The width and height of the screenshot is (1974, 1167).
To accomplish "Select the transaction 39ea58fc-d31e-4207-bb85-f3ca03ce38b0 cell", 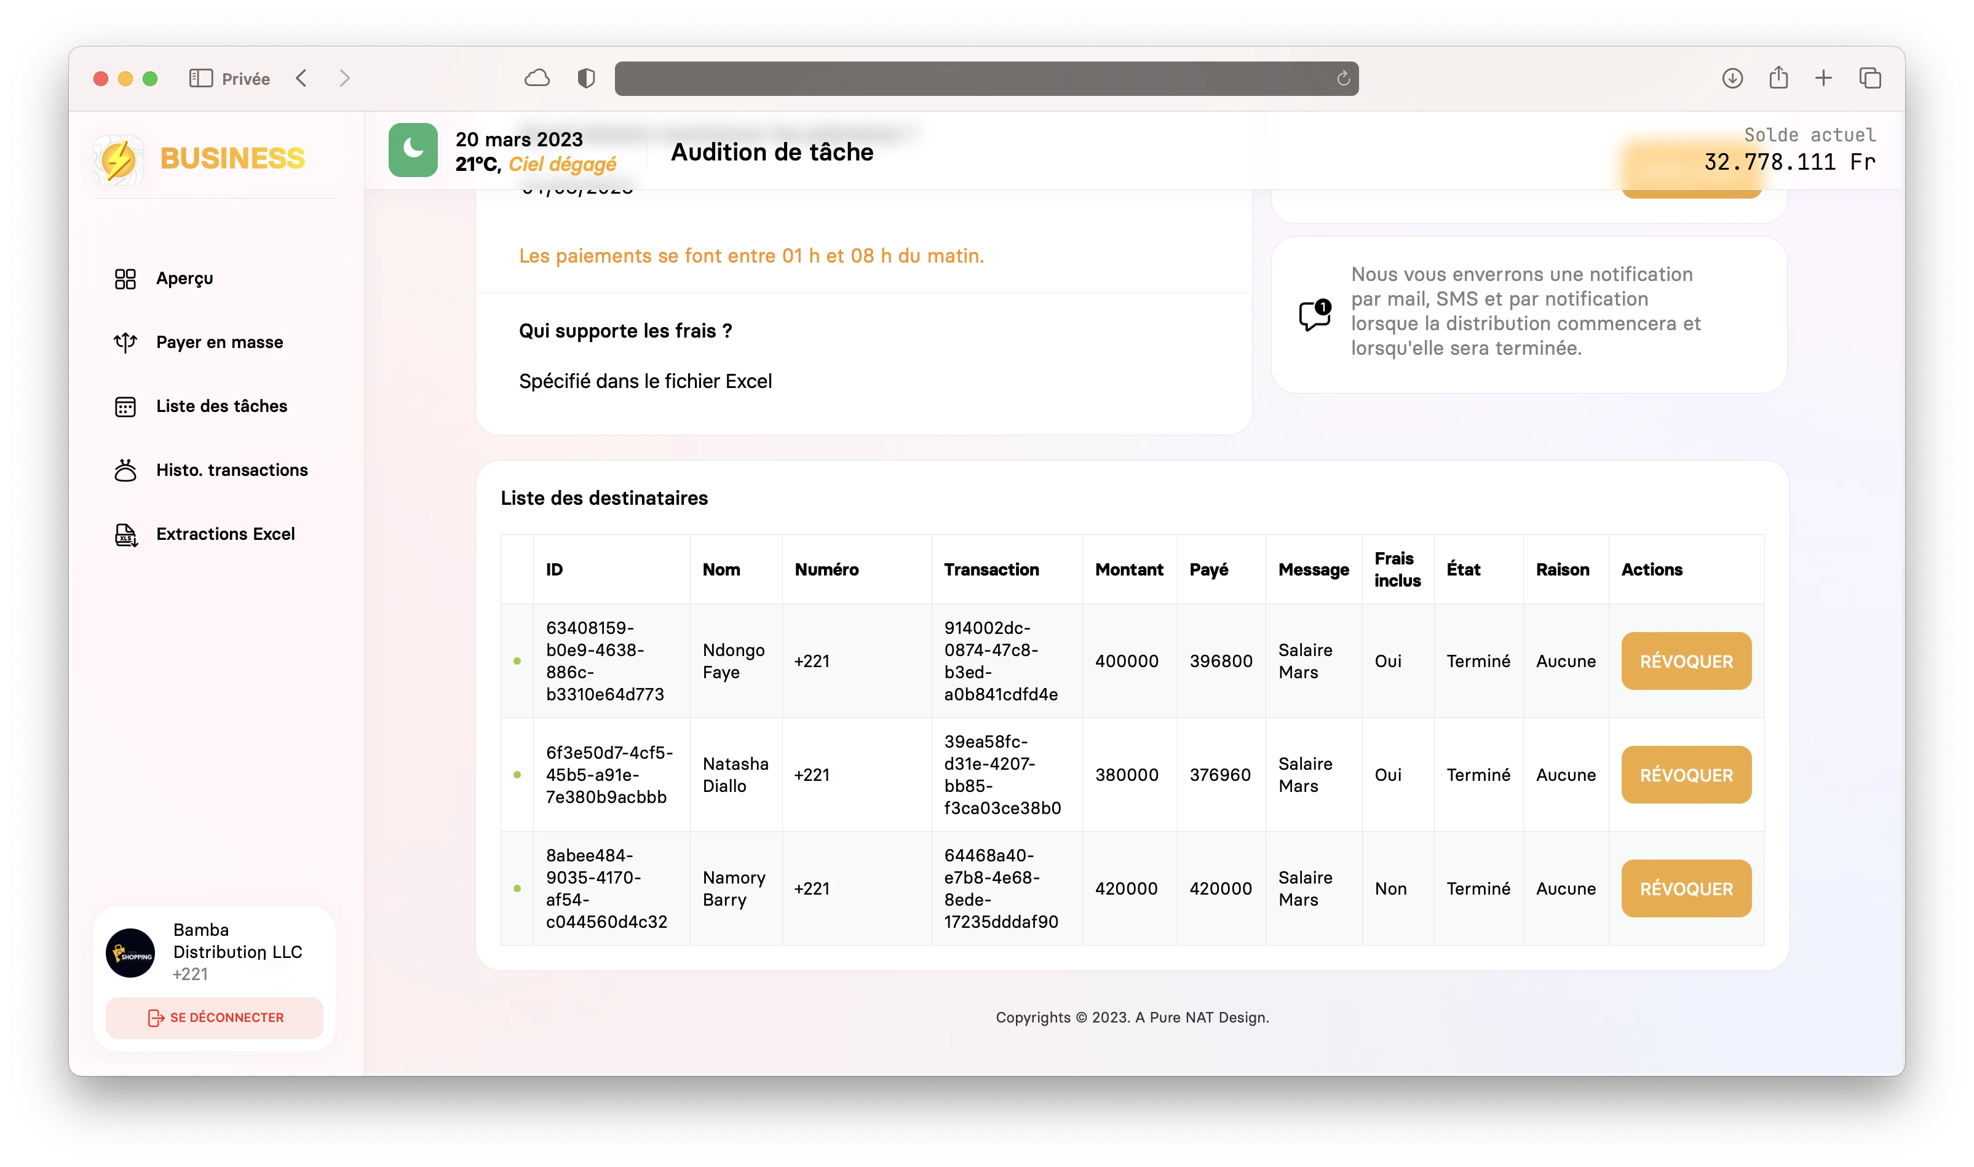I will [x=1007, y=775].
